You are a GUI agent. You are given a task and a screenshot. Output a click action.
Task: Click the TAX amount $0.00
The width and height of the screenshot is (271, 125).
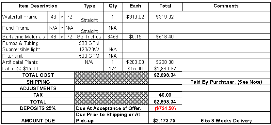tap(165, 95)
